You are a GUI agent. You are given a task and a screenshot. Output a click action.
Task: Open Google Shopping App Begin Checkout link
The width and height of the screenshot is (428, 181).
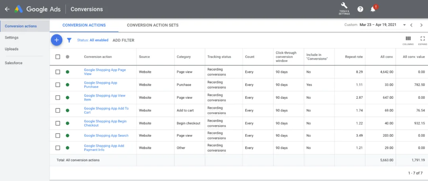point(105,123)
